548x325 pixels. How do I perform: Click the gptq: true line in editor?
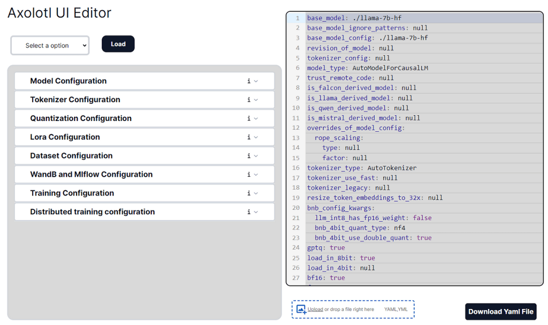pos(326,248)
